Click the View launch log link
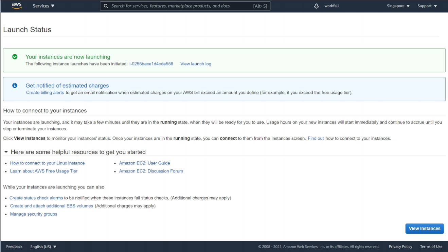 point(196,64)
